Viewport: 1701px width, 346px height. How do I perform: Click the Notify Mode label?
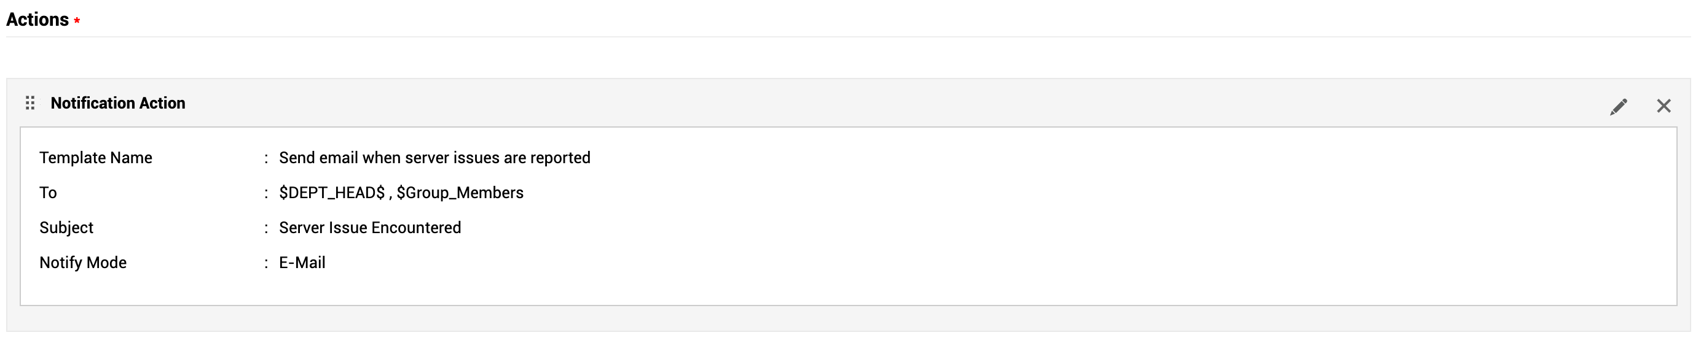click(82, 263)
